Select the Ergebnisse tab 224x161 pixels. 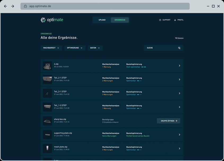tap(120, 20)
